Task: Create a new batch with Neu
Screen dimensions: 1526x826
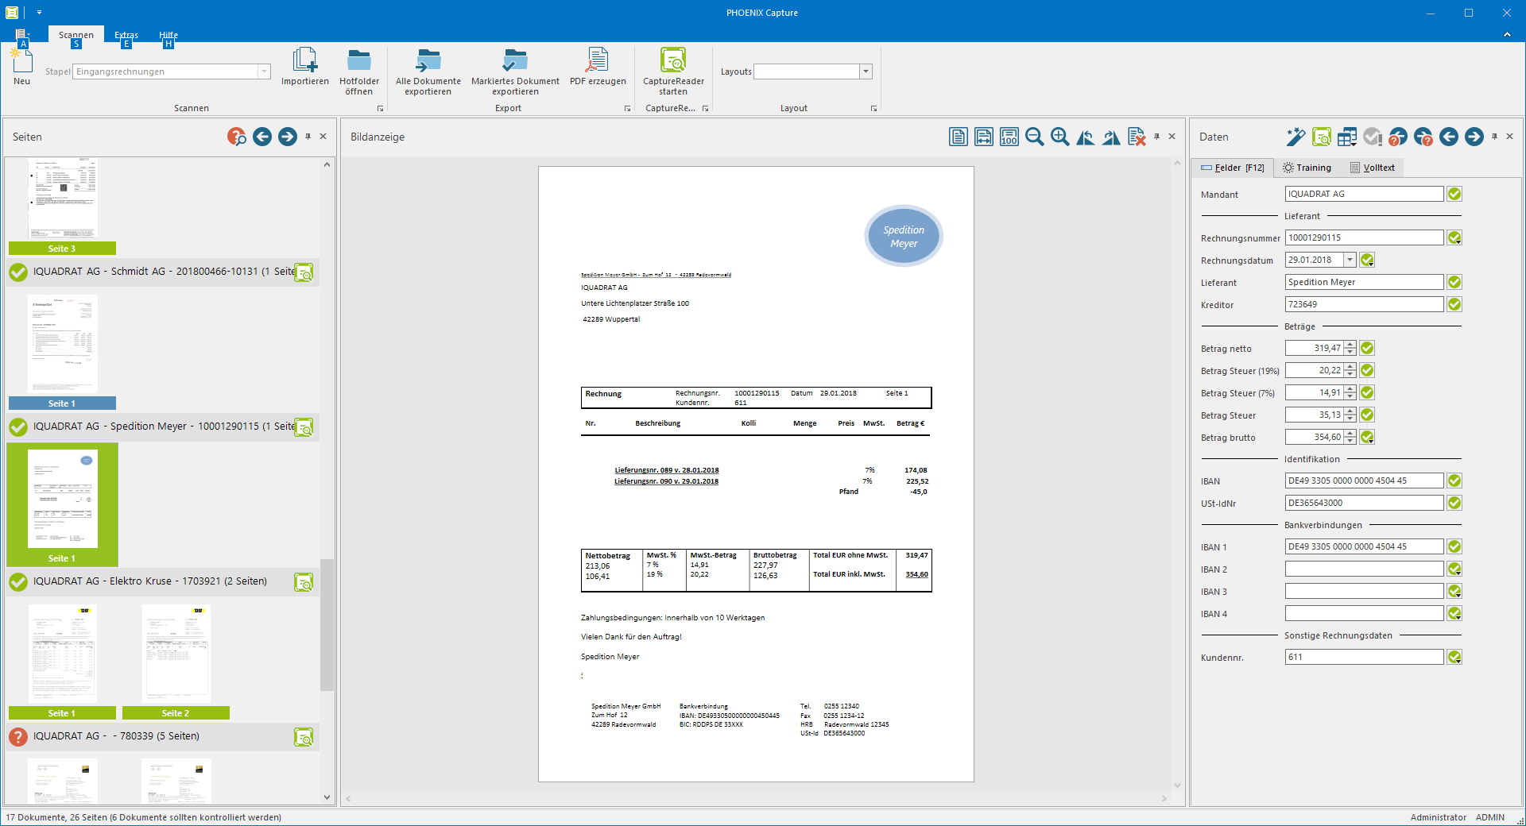Action: [21, 66]
